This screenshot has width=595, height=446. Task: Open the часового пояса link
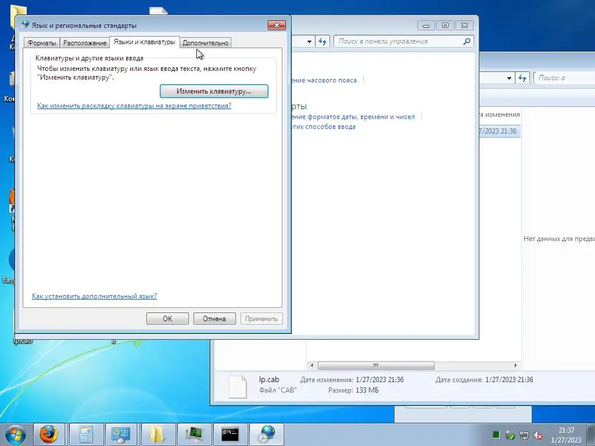pos(324,80)
